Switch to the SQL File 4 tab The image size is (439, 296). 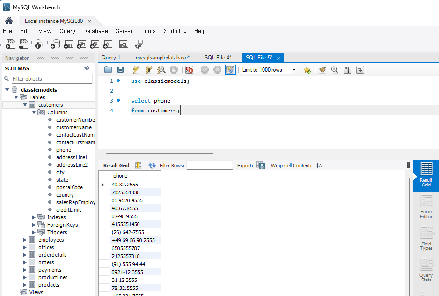[218, 58]
